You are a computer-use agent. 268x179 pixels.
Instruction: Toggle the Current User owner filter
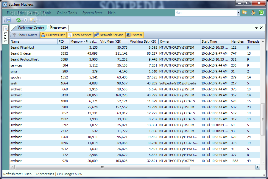(53, 35)
